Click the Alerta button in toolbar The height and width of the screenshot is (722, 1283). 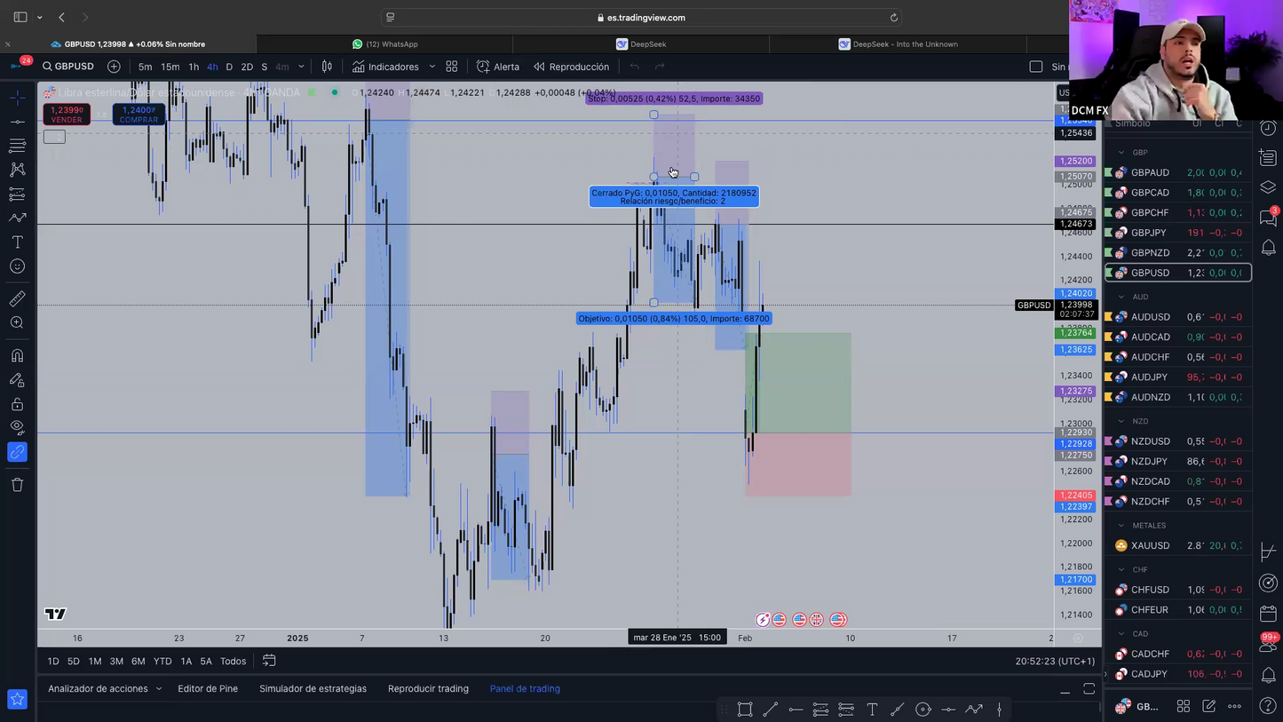(x=498, y=67)
